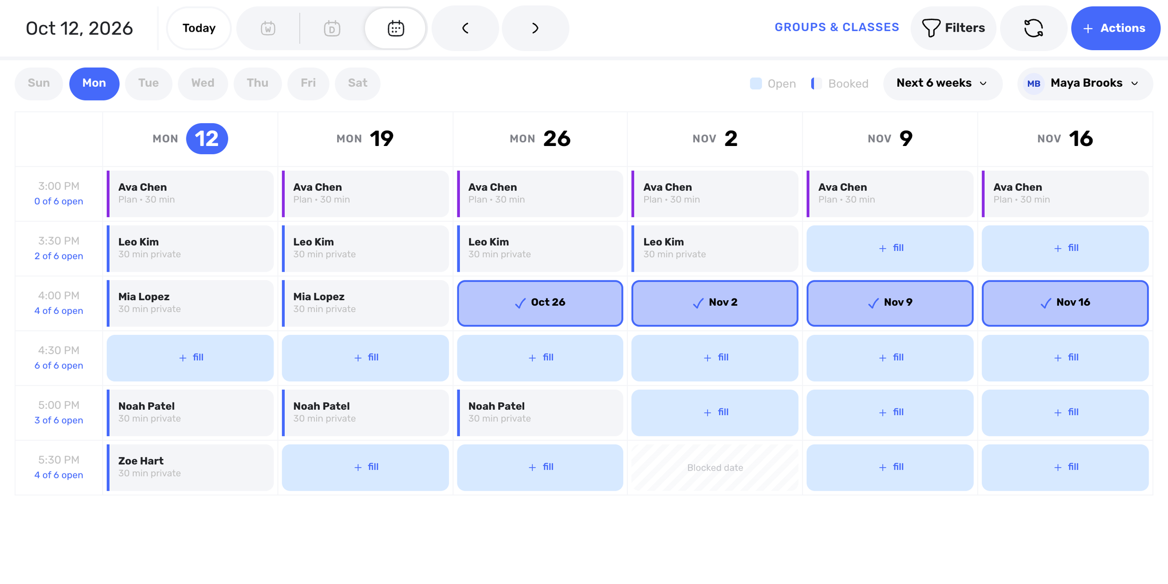1168x584 pixels.
Task: Switch to week view icon
Action: pos(268,28)
